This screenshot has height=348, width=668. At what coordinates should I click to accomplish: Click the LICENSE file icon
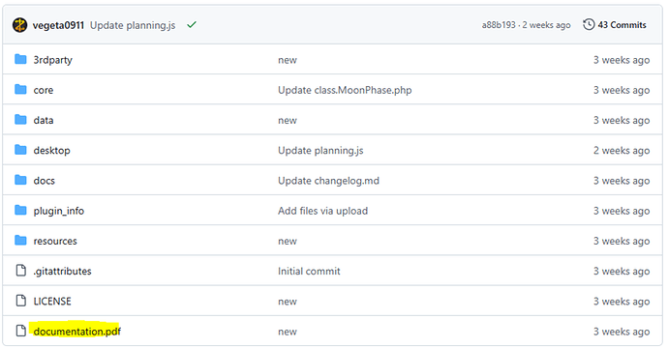coord(20,301)
